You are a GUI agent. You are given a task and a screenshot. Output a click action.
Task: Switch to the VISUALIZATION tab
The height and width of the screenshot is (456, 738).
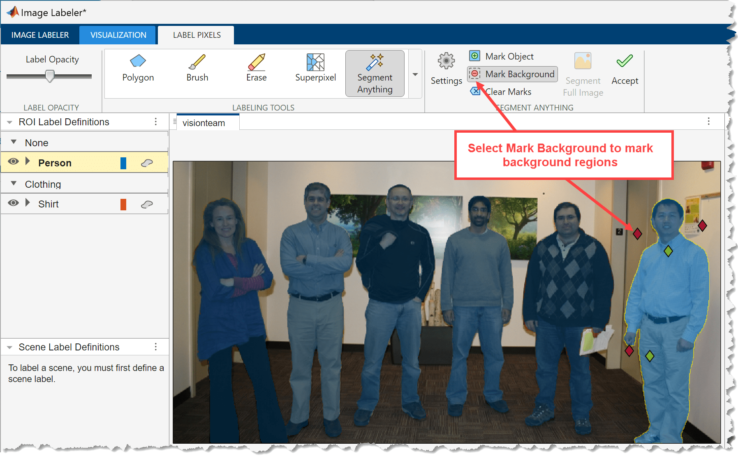[x=118, y=35]
